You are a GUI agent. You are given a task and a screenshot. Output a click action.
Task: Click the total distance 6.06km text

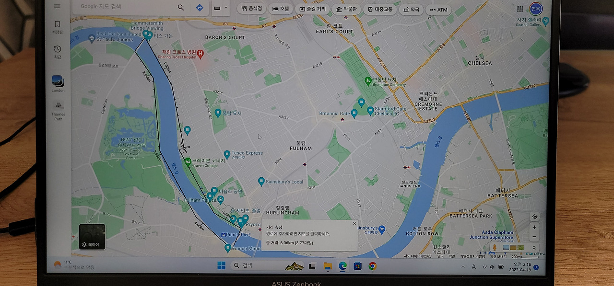click(289, 243)
